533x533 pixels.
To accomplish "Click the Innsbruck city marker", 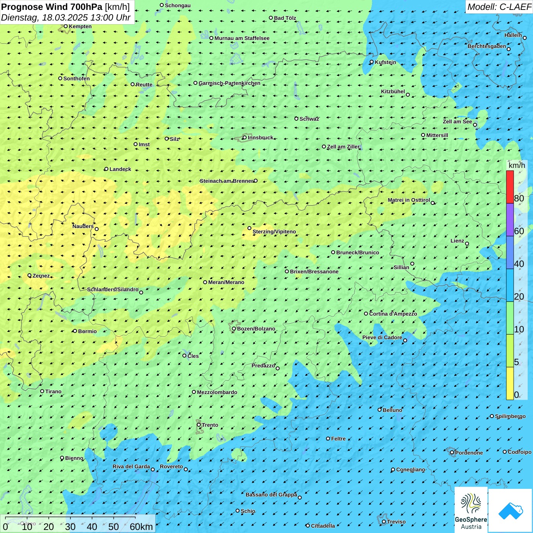I will pos(245,137).
